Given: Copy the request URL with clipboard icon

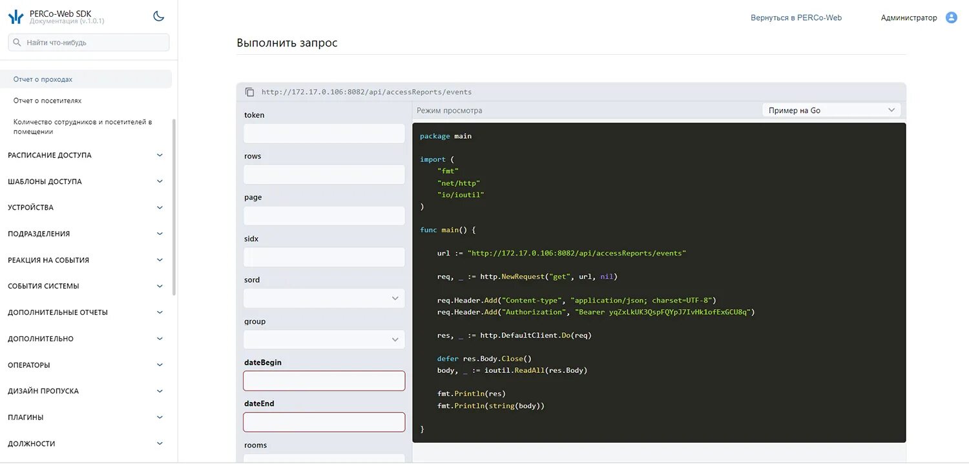Looking at the screenshot, I should tap(250, 92).
